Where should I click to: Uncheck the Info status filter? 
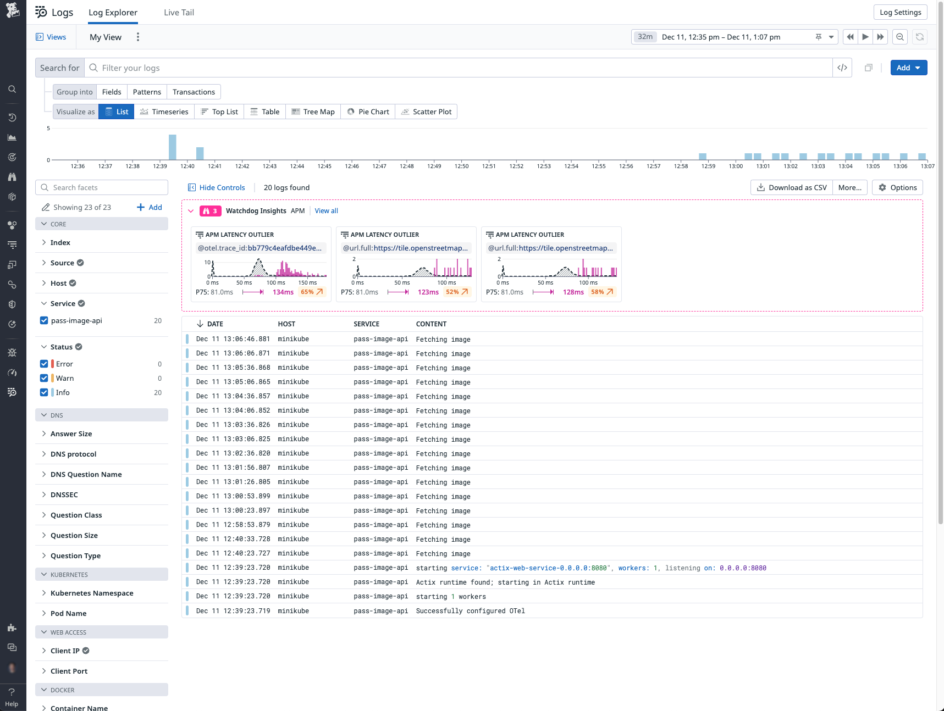[44, 392]
